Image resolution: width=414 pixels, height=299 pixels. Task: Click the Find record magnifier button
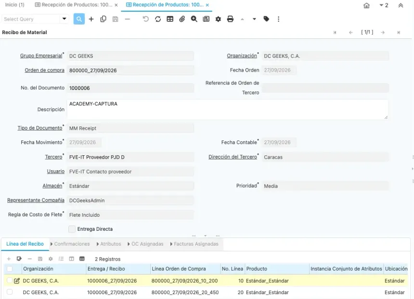click(79, 19)
